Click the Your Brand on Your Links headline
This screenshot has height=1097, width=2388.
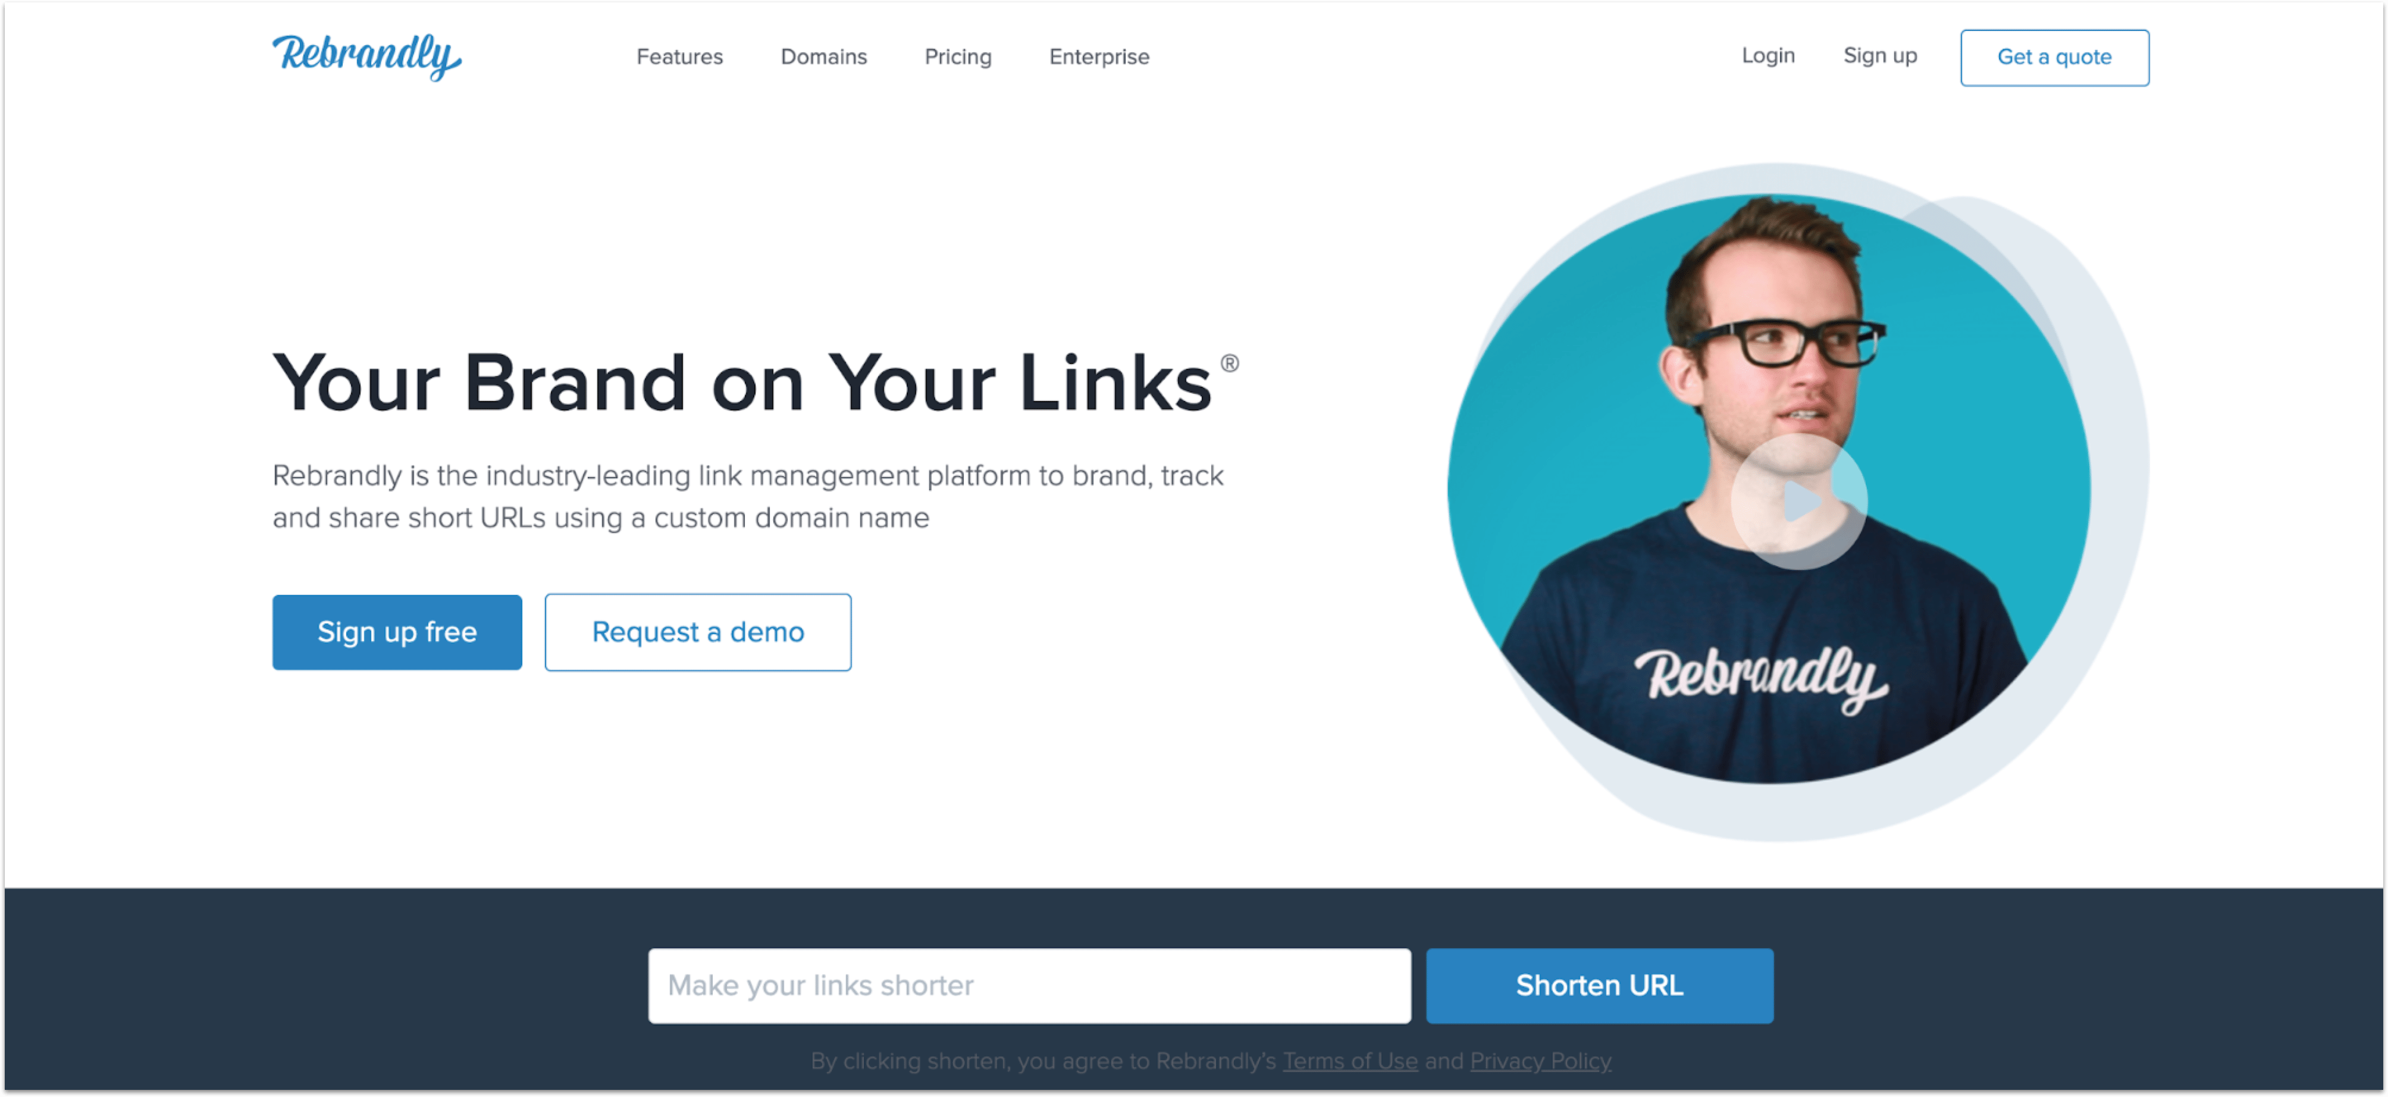click(742, 382)
